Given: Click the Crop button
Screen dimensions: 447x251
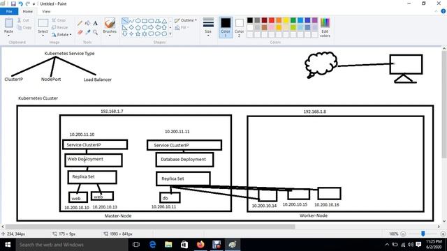Looking at the screenshot, I should coord(59,20).
